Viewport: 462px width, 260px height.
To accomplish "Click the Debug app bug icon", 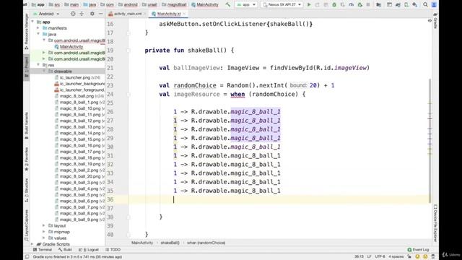I will pos(334,5).
